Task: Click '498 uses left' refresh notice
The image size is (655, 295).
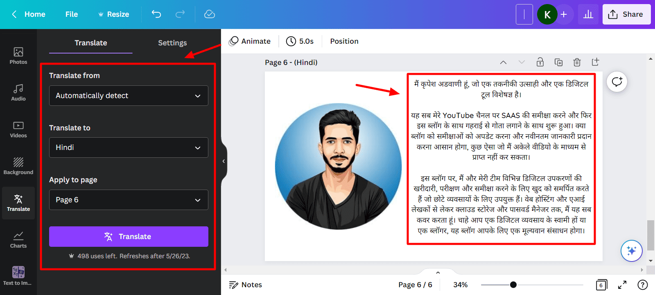Action: [129, 256]
